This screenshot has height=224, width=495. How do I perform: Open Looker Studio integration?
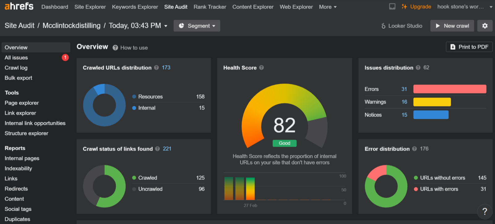(x=402, y=26)
